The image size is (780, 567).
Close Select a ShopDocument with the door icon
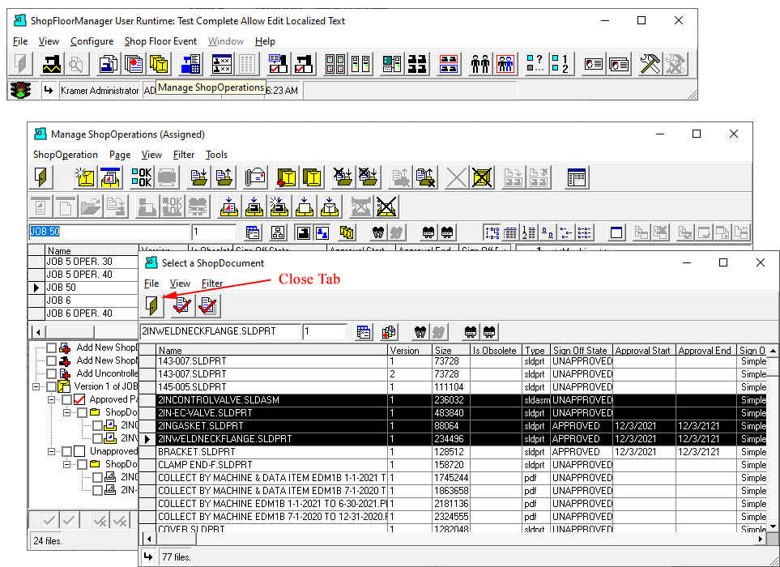pos(152,305)
